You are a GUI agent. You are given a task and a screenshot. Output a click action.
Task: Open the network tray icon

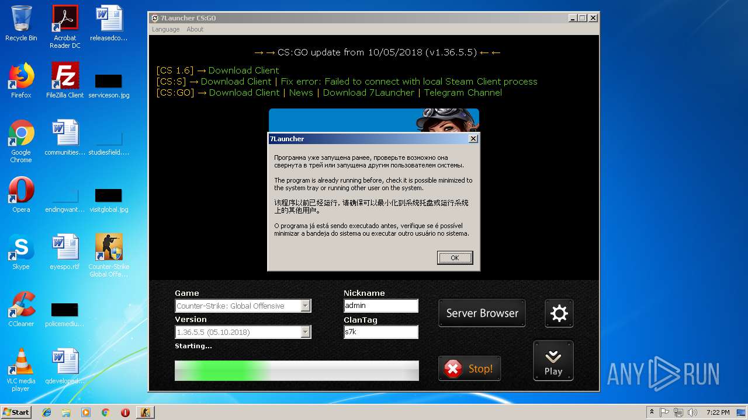click(x=678, y=412)
